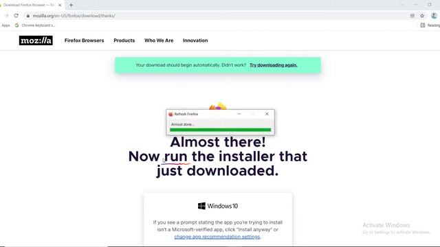Click Firefox icon in Refresh Firefox title bar
The image size is (440, 247).
(x=170, y=114)
